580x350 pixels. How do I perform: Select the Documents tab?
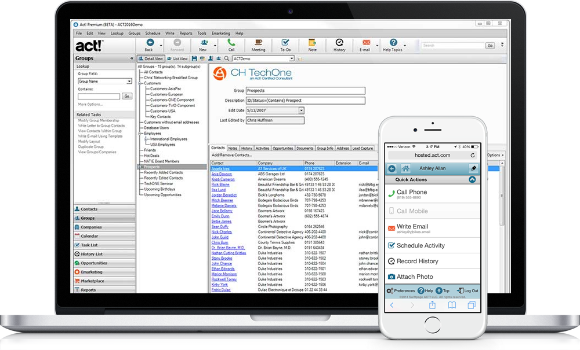305,148
